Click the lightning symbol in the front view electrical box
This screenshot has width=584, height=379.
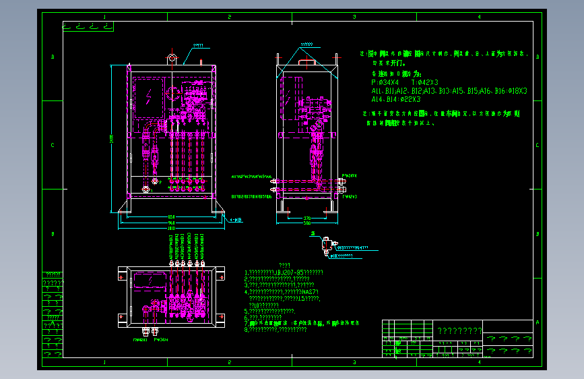pos(149,96)
